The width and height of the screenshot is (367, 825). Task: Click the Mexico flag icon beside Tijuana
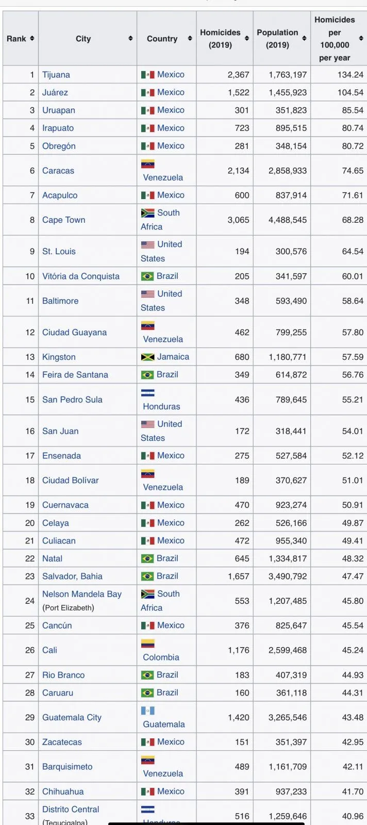click(x=147, y=75)
